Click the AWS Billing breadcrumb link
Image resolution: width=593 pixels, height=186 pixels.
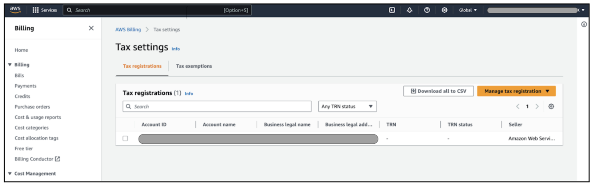coord(128,29)
